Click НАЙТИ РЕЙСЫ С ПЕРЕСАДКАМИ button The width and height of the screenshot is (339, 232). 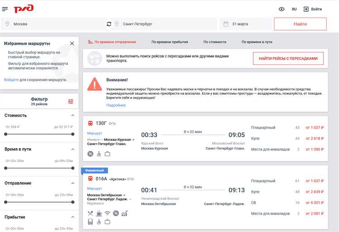tap(288, 59)
